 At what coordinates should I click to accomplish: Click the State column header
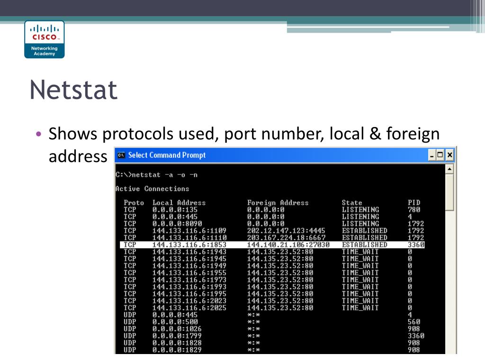(x=352, y=203)
